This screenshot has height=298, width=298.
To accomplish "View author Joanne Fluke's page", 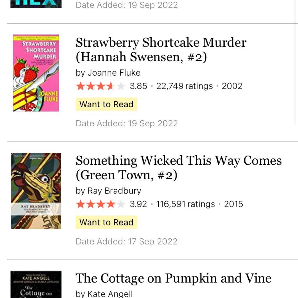I will (x=114, y=73).
